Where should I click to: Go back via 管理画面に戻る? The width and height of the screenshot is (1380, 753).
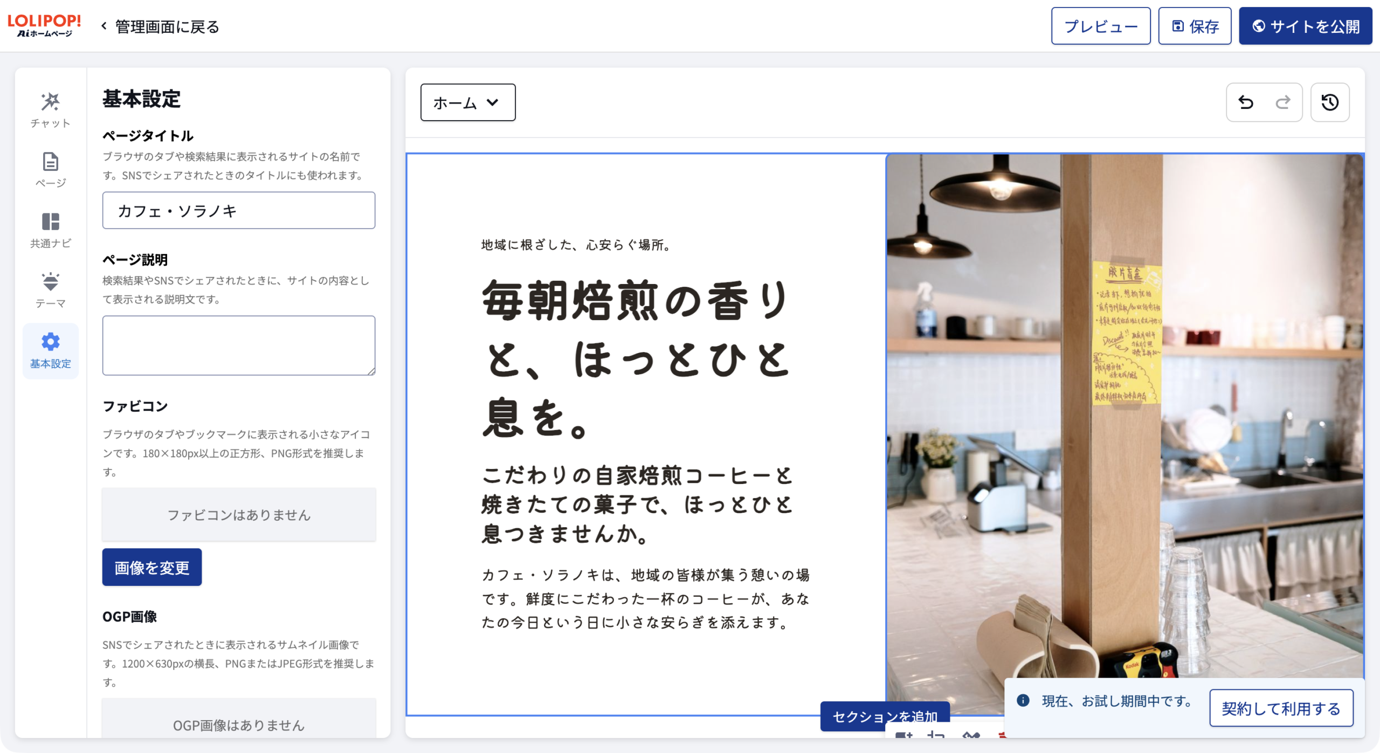pos(160,26)
